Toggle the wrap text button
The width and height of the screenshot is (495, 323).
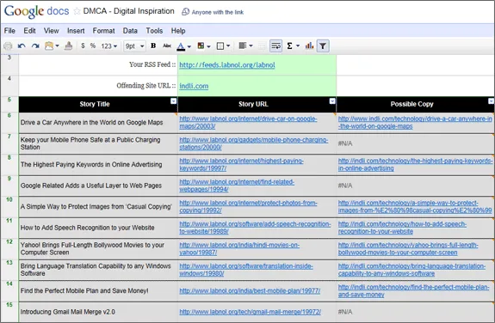click(x=276, y=46)
